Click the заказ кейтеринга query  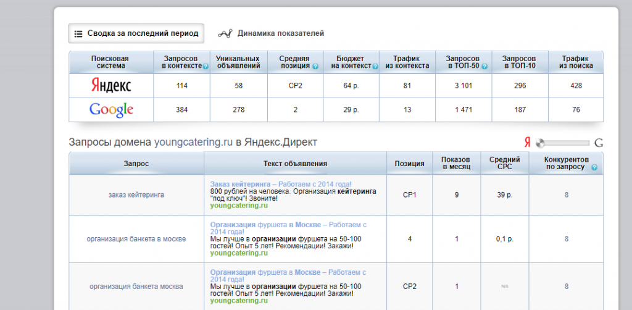tap(136, 195)
